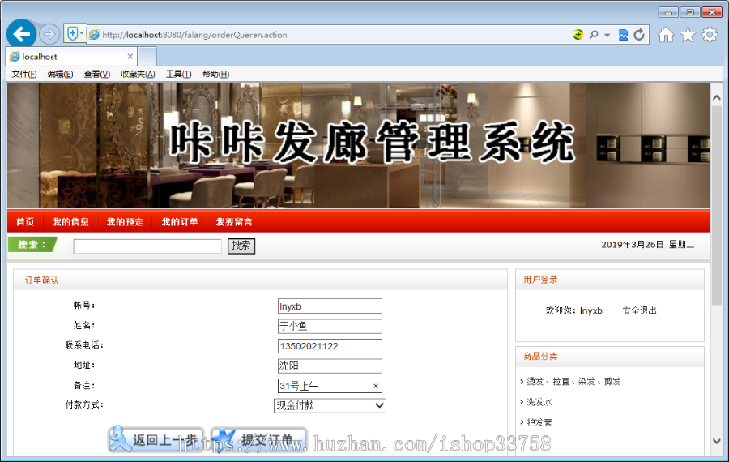Click the 提交订单 button
729x462 pixels.
coord(258,439)
